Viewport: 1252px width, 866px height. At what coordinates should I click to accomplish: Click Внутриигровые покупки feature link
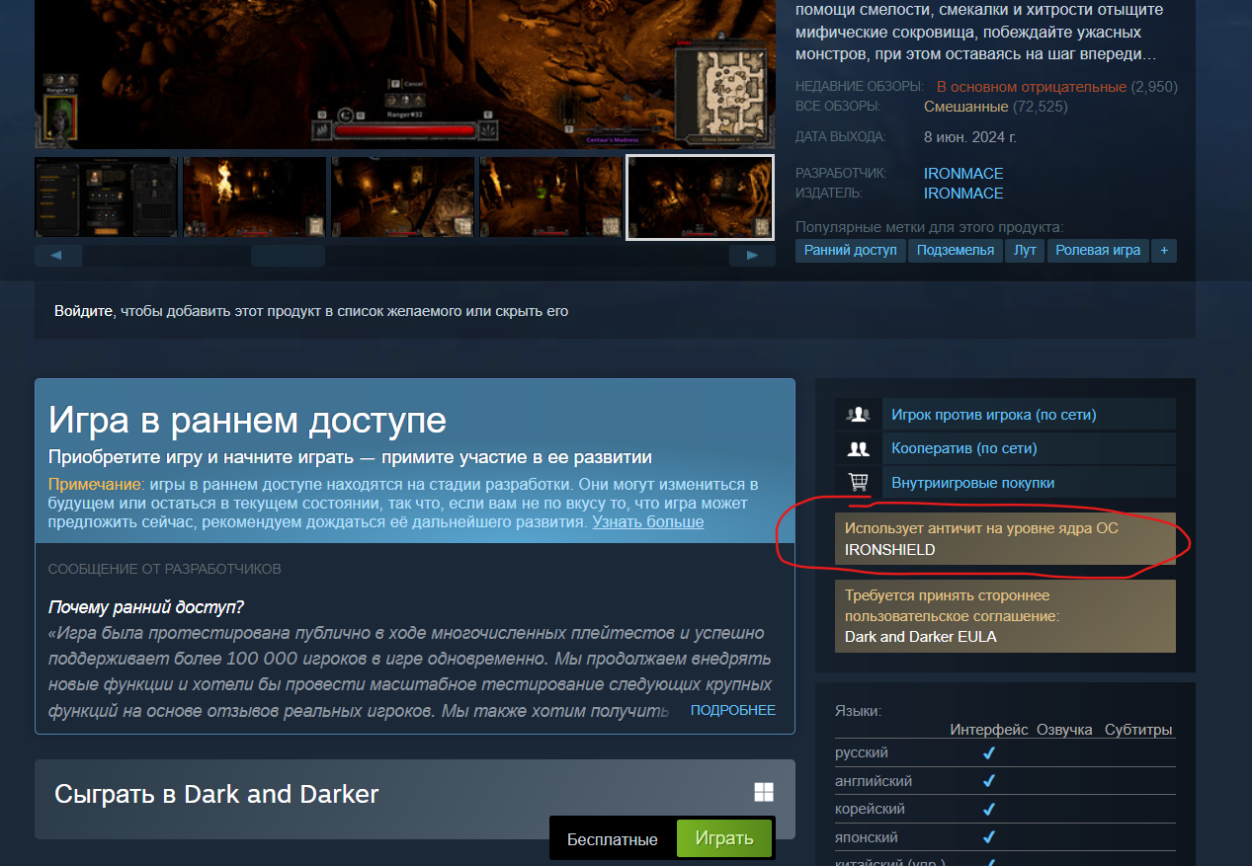point(972,483)
